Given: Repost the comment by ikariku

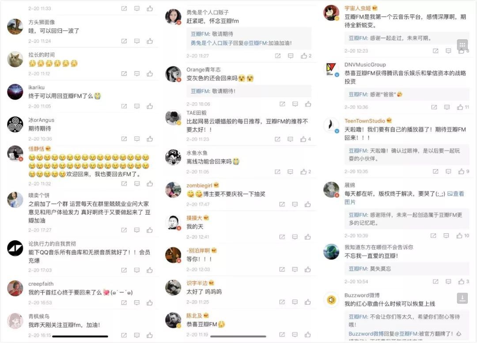Looking at the screenshot, I should (x=124, y=106).
